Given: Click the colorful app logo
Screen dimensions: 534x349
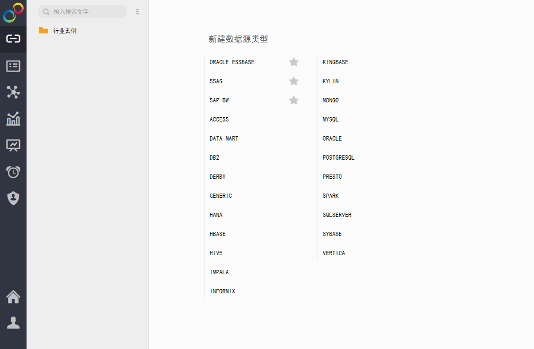Looking at the screenshot, I should pos(13,13).
